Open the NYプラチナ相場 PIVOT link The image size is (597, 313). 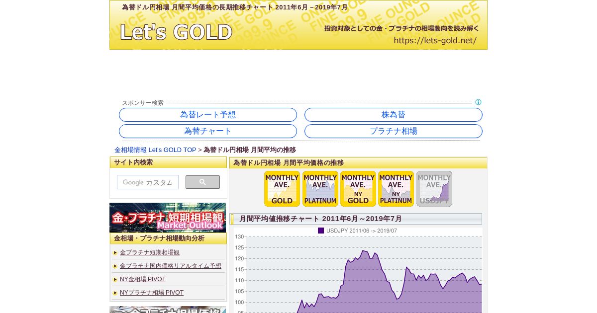tap(152, 293)
